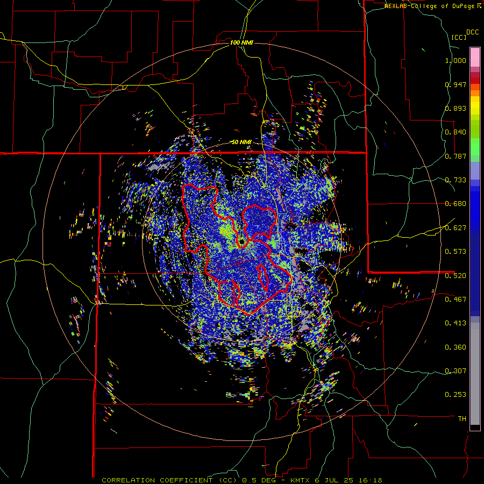Select the 0.413 legend value
Viewport: 484px width, 484px height.
(455, 323)
